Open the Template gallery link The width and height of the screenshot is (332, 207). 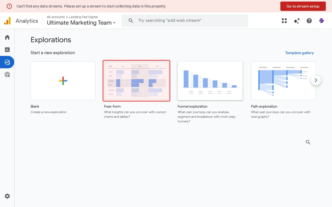coord(299,53)
